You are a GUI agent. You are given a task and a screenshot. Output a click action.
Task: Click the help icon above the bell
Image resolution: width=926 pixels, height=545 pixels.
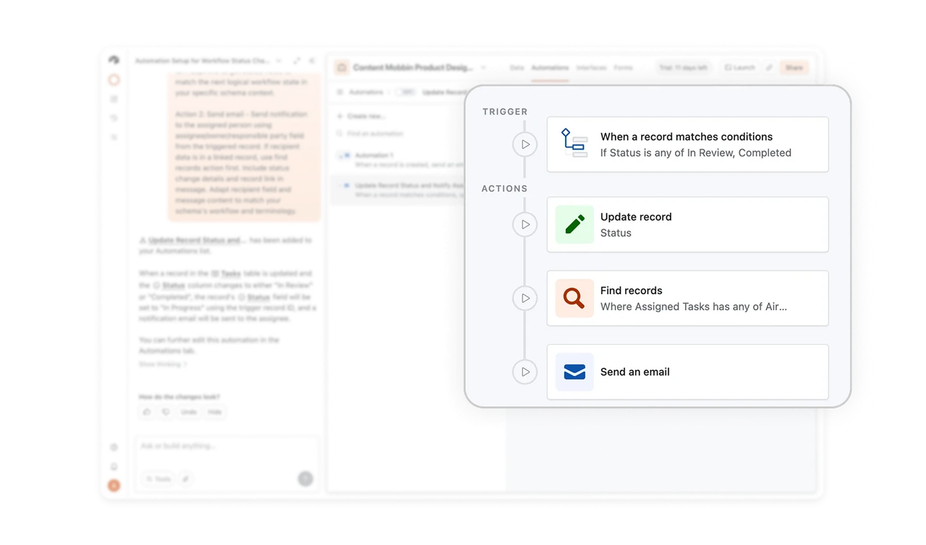click(114, 448)
